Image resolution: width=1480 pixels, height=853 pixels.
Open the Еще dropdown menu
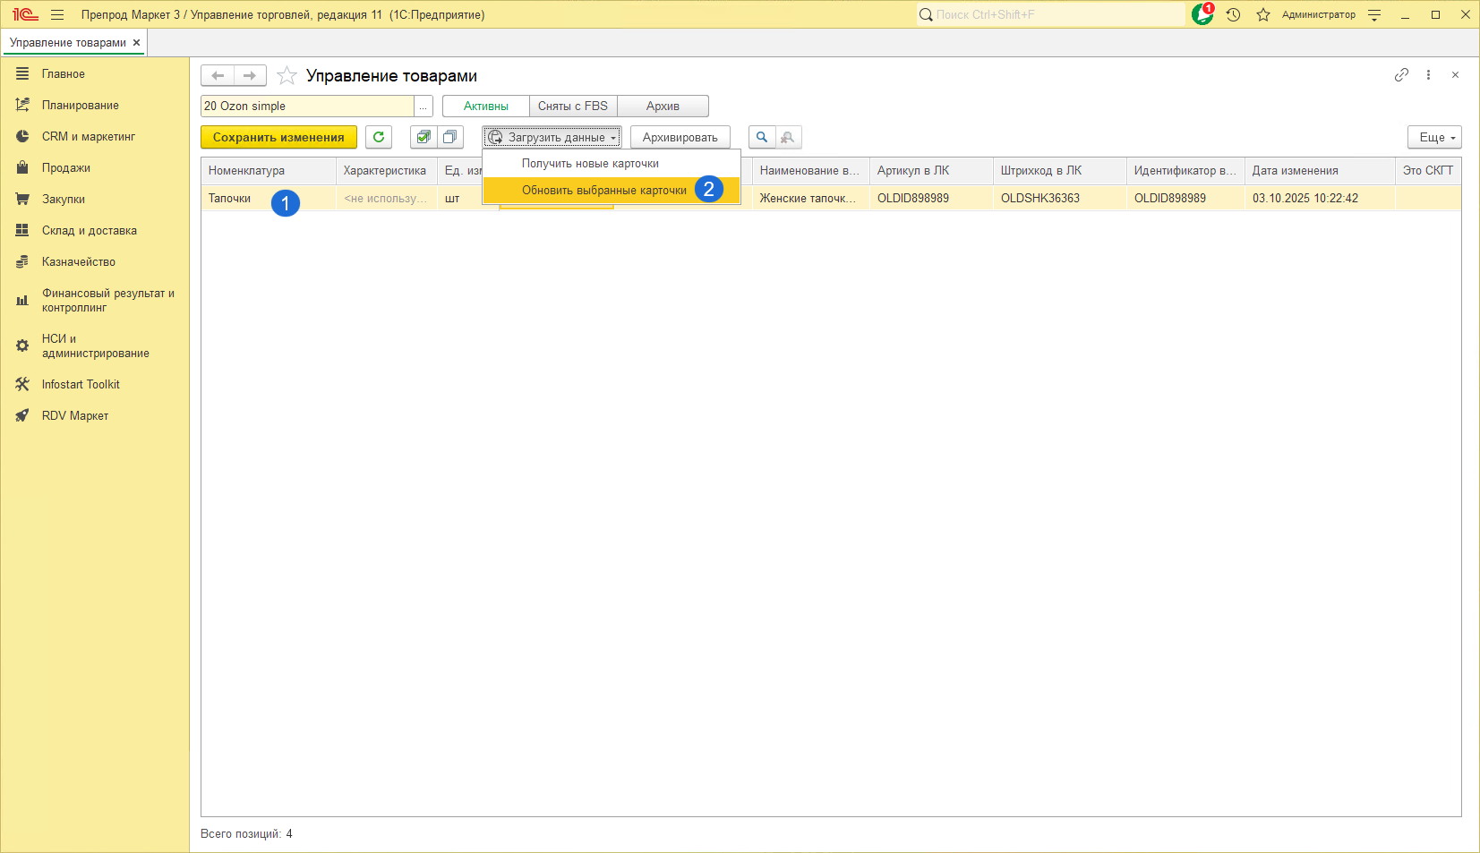coord(1433,137)
